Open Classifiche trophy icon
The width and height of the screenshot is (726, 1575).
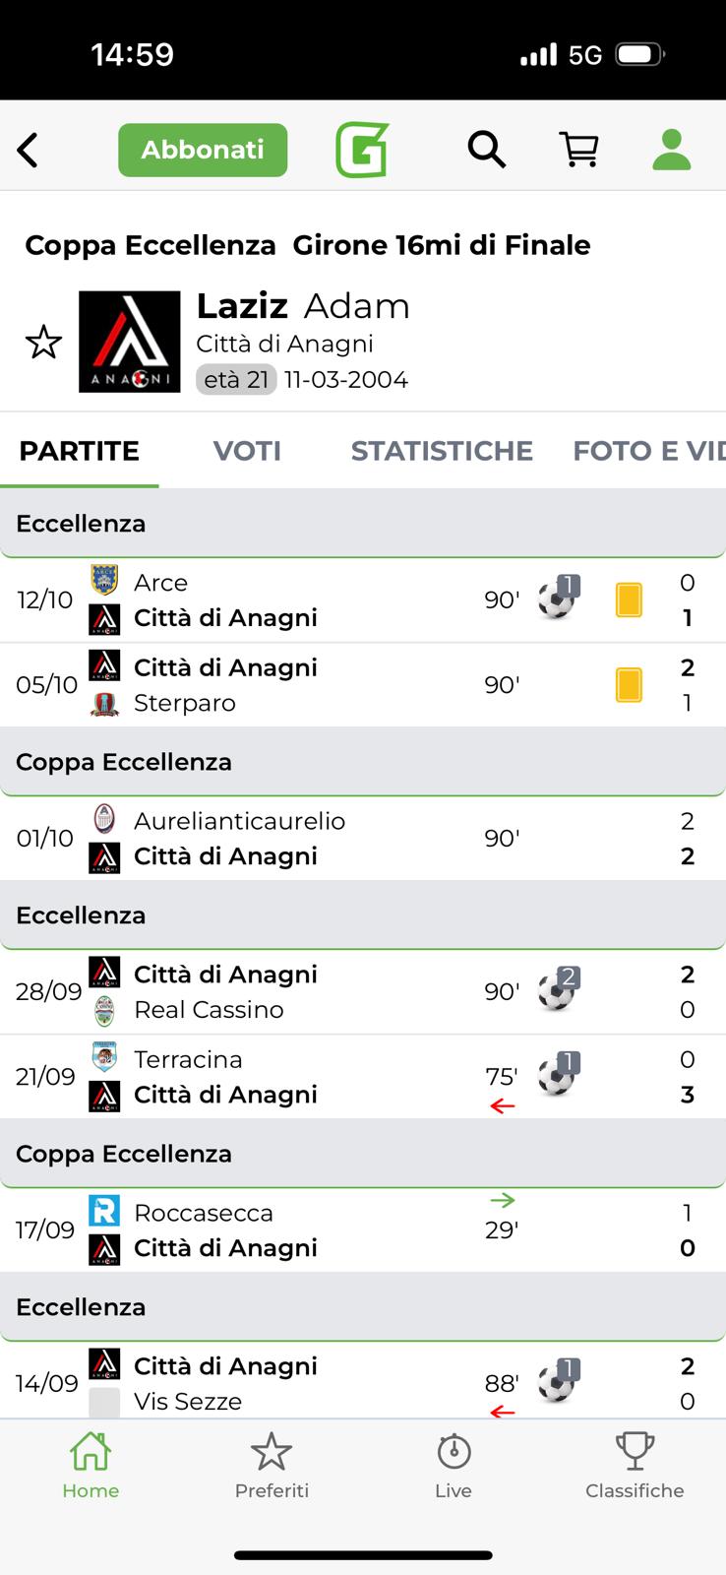pos(635,1464)
